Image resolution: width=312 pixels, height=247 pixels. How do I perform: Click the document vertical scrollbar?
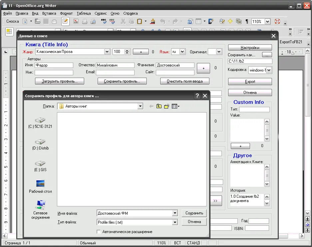(308, 85)
